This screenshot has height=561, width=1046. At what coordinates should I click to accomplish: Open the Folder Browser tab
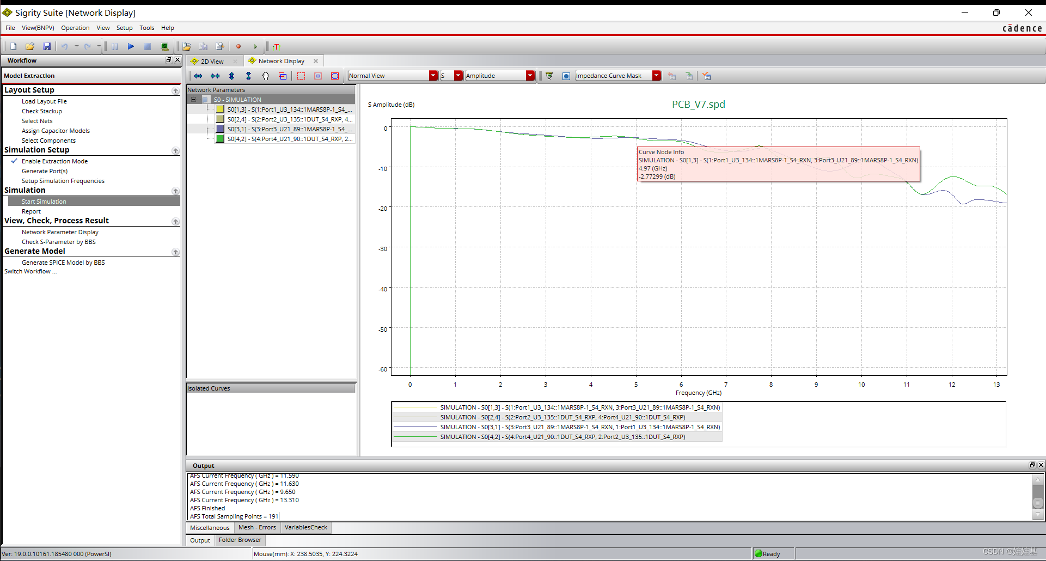pos(240,540)
